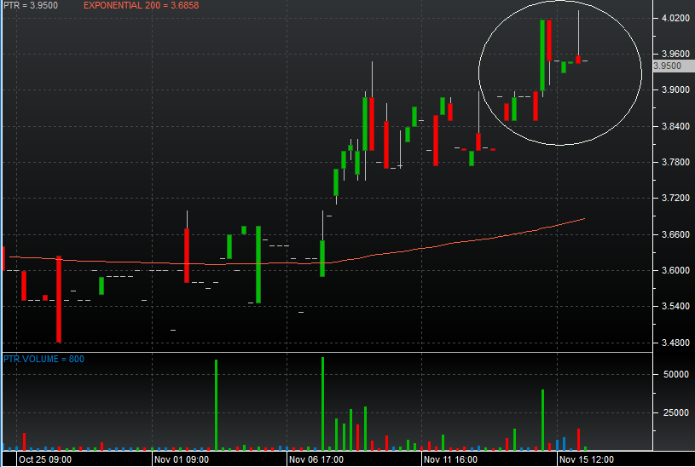
Task: Click the PTR.VOLUME = 800 label
Action: pos(43,359)
